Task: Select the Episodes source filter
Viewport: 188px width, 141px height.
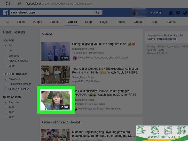Action: [x=6, y=56]
